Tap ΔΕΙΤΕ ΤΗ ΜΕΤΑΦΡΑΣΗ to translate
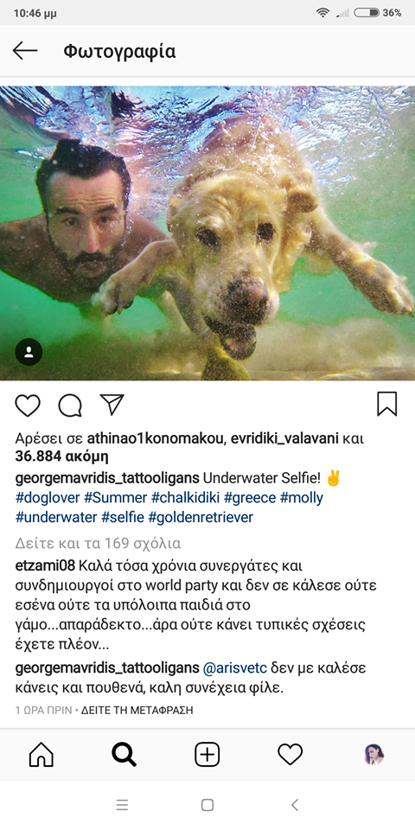Screen dimensions: 415x830 [x=137, y=711]
